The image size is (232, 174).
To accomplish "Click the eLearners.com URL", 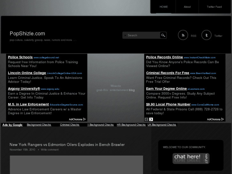I will click(196, 89).
